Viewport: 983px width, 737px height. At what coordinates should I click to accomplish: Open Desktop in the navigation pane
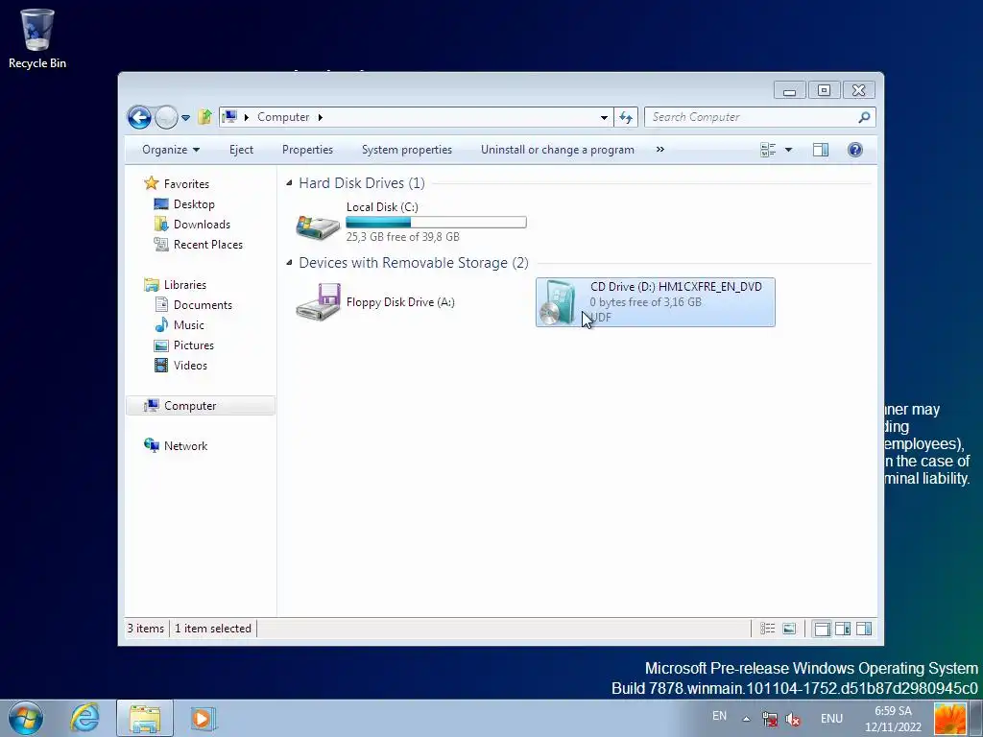pos(194,204)
